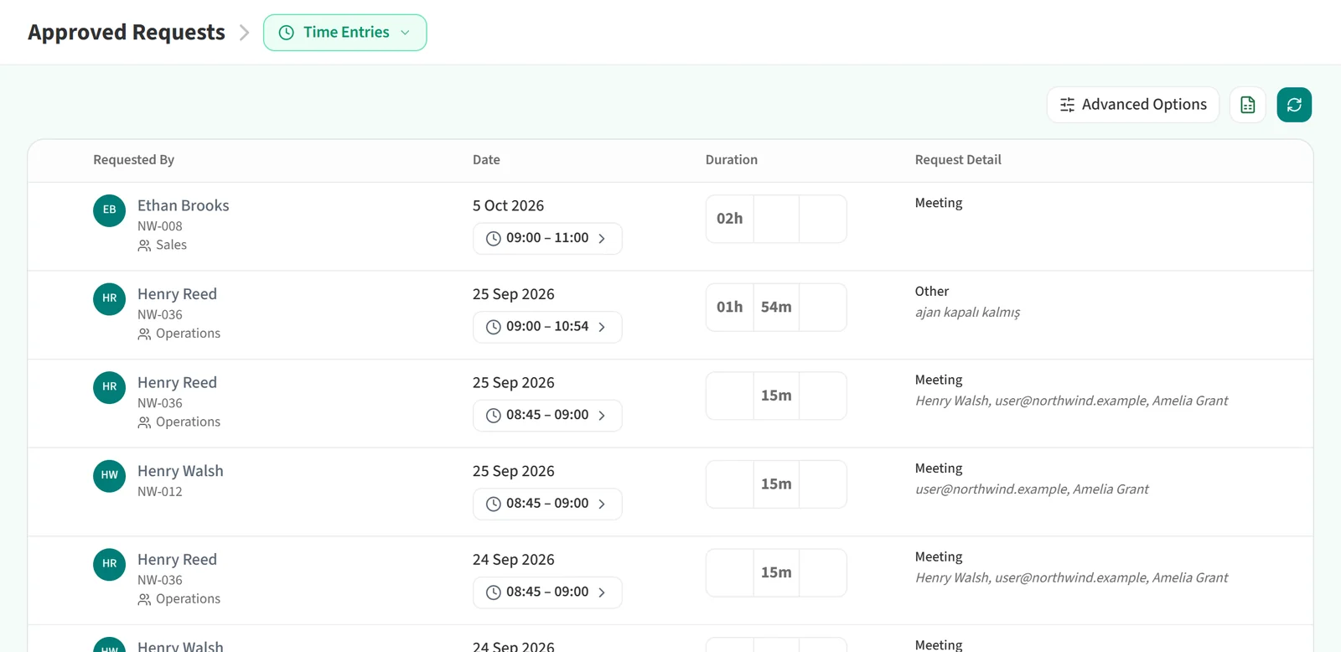Export list via the spreadsheet icon
This screenshot has width=1341, height=652.
[1248, 105]
